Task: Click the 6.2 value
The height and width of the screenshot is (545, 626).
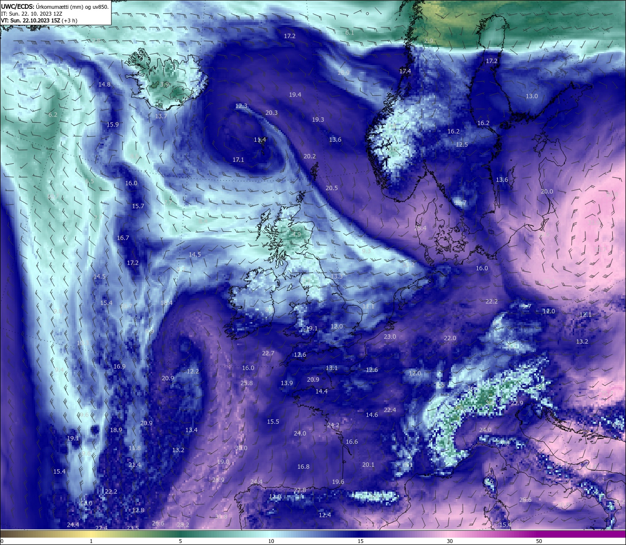Action: click(53, 115)
